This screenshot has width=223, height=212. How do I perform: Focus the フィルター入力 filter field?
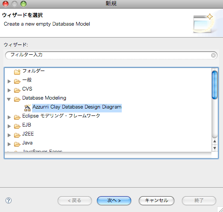(x=111, y=55)
